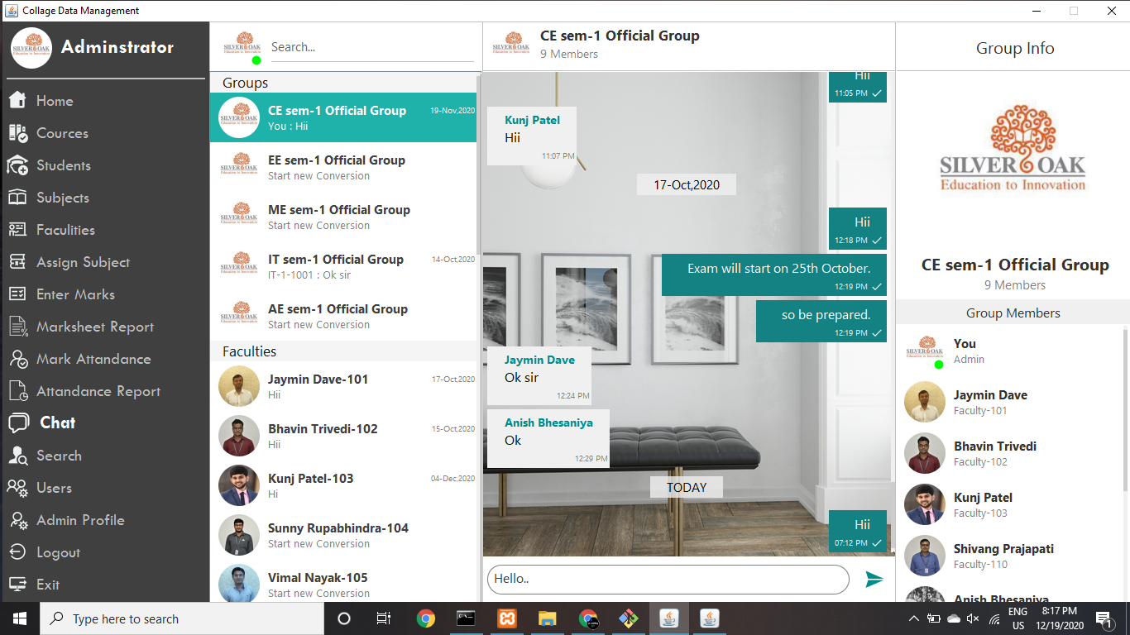Click the 17-Oct,2020 date label
The image size is (1130, 635).
(687, 185)
